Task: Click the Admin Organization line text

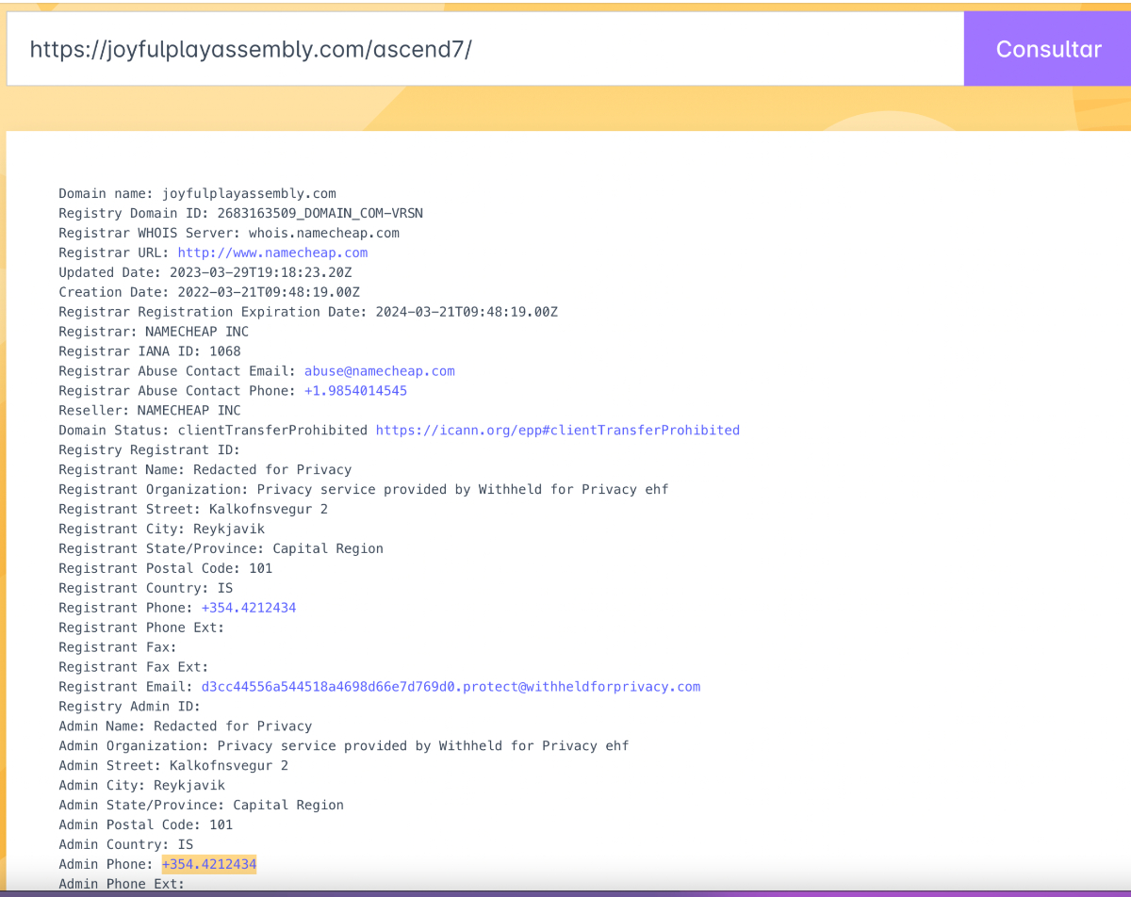Action: 343,745
